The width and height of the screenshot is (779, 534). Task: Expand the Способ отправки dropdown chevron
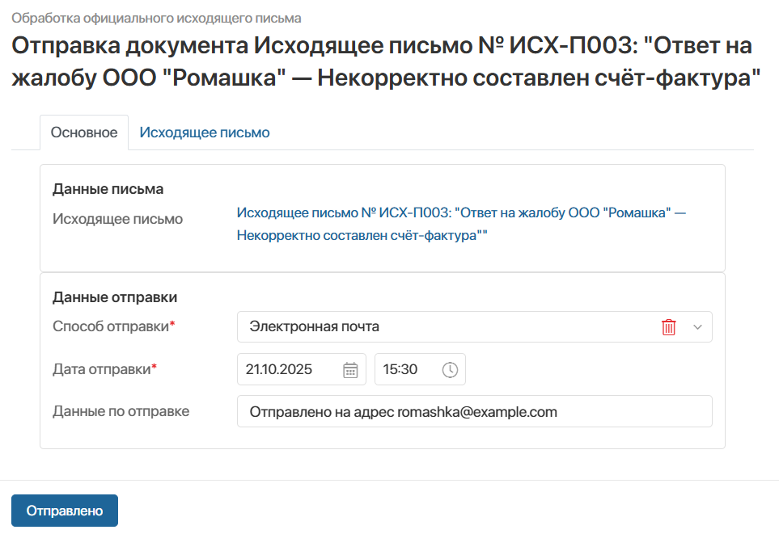pyautogui.click(x=698, y=327)
